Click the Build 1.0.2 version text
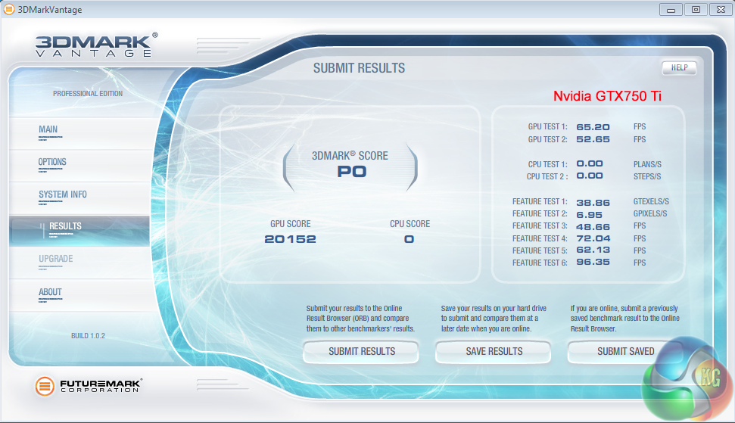This screenshot has height=423, width=735. 88,336
